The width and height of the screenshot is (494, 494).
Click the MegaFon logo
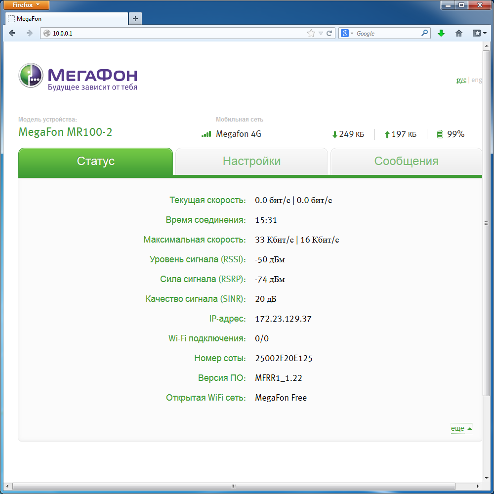pyautogui.click(x=78, y=76)
